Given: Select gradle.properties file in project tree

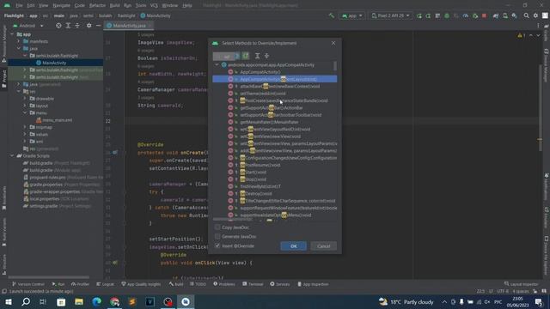Looking at the screenshot, I should (x=46, y=185).
